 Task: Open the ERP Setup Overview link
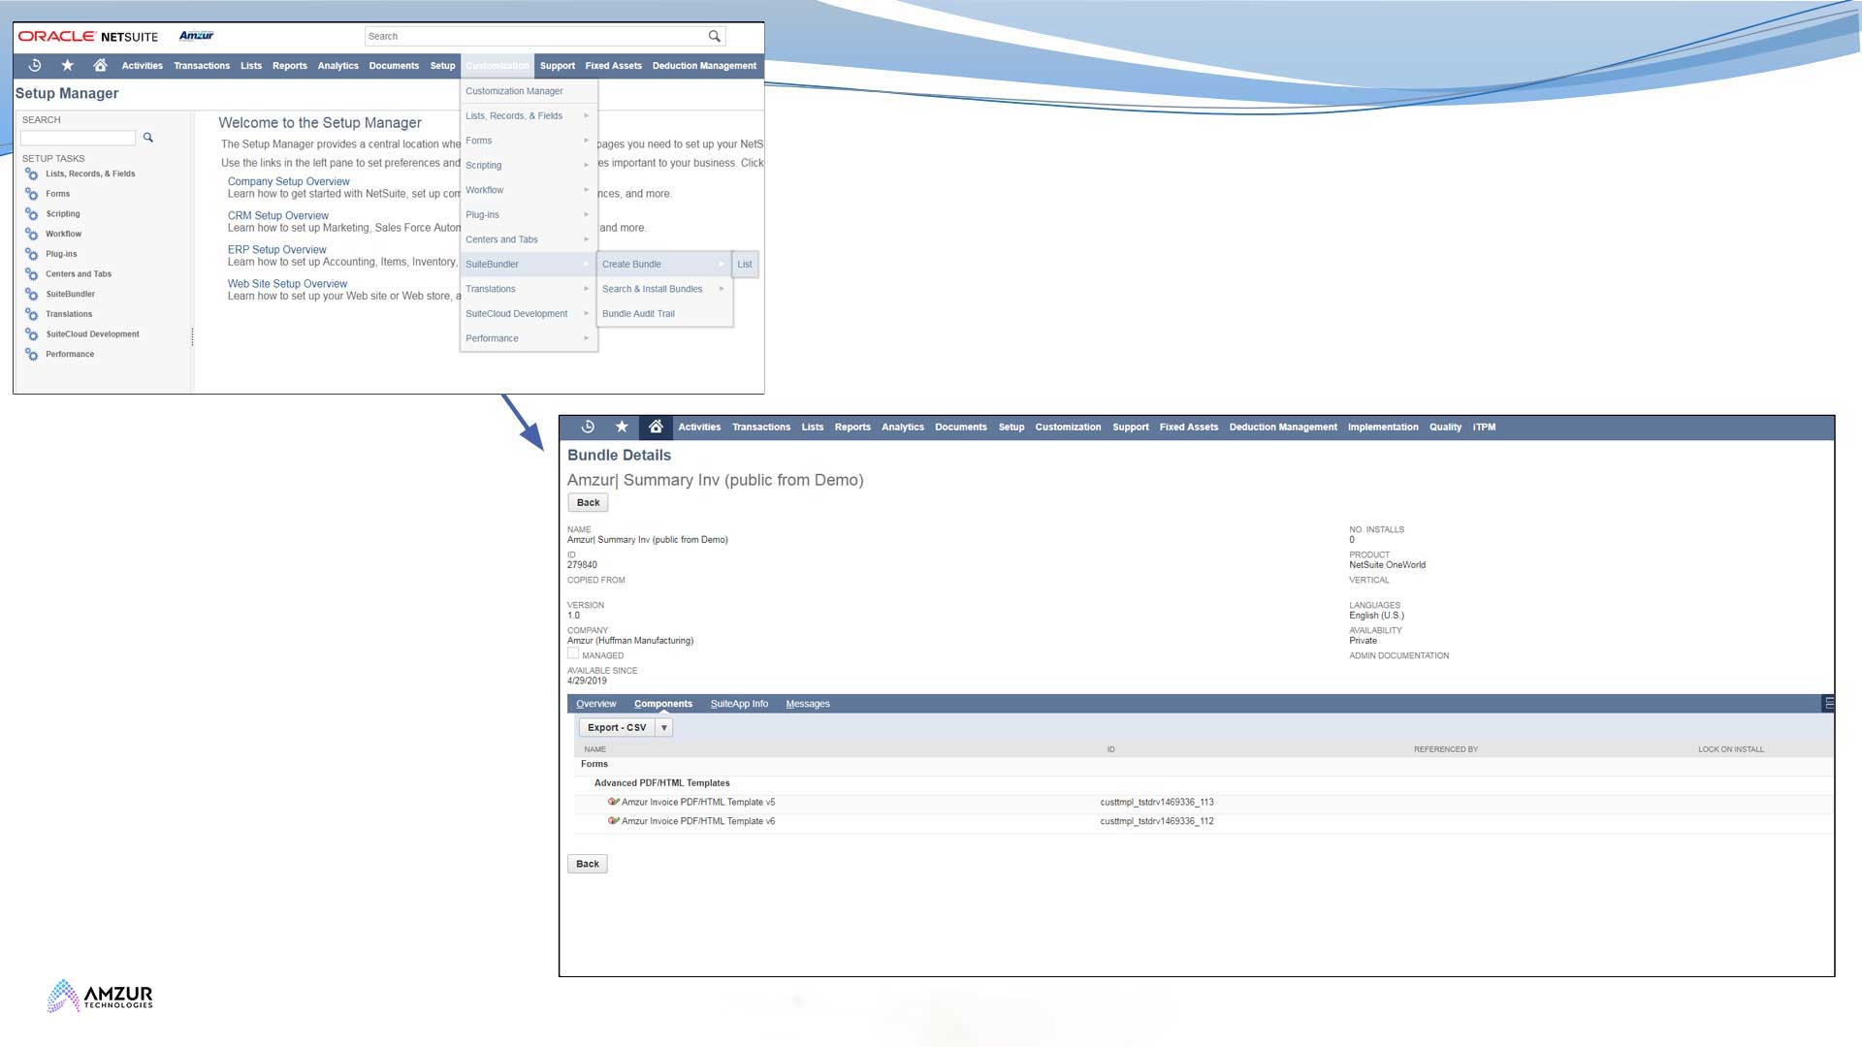(x=277, y=249)
